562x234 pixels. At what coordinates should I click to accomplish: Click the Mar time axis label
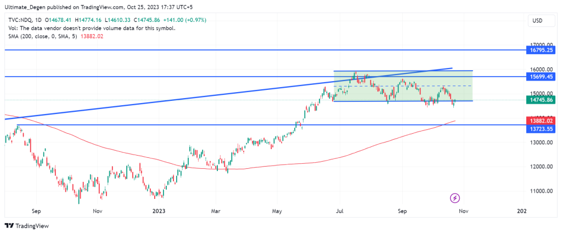click(216, 211)
